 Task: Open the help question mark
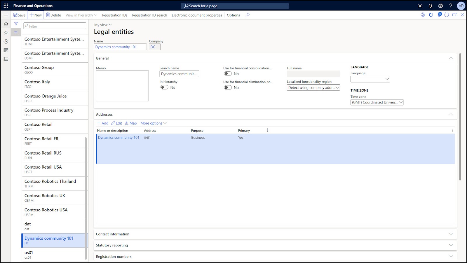[x=451, y=6]
